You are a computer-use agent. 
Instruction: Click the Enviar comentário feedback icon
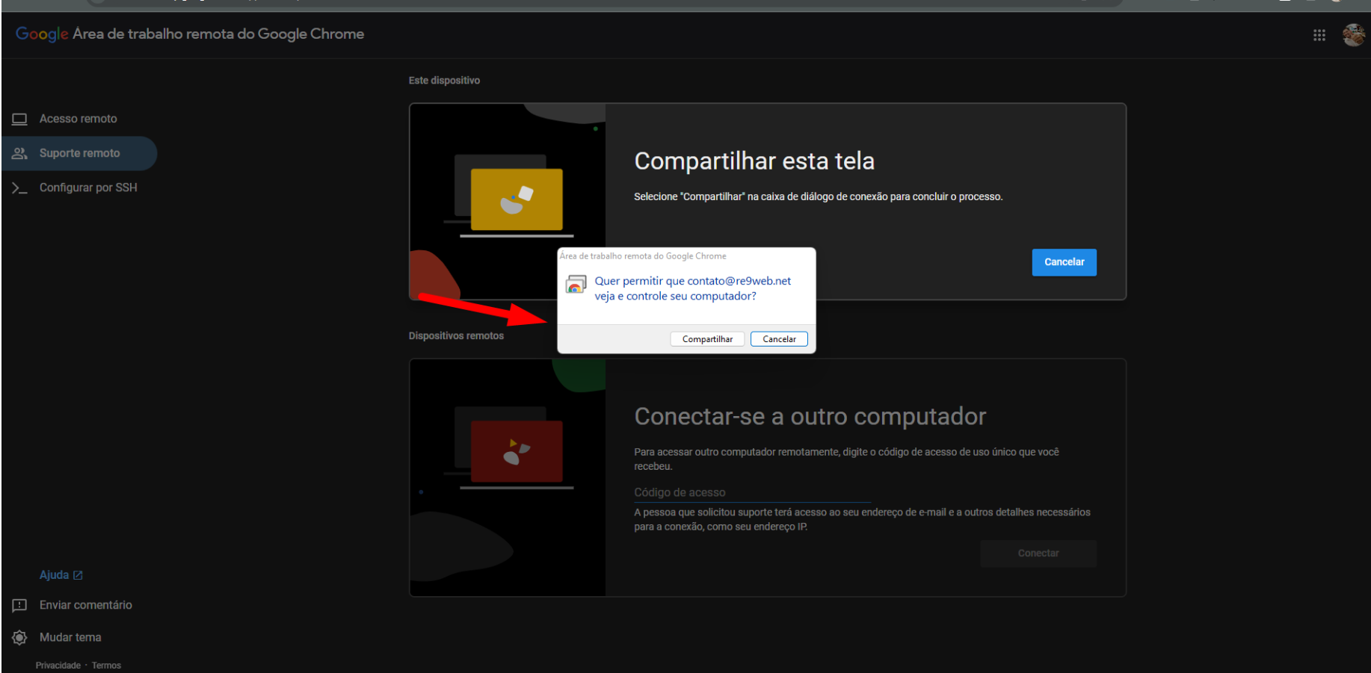tap(19, 605)
